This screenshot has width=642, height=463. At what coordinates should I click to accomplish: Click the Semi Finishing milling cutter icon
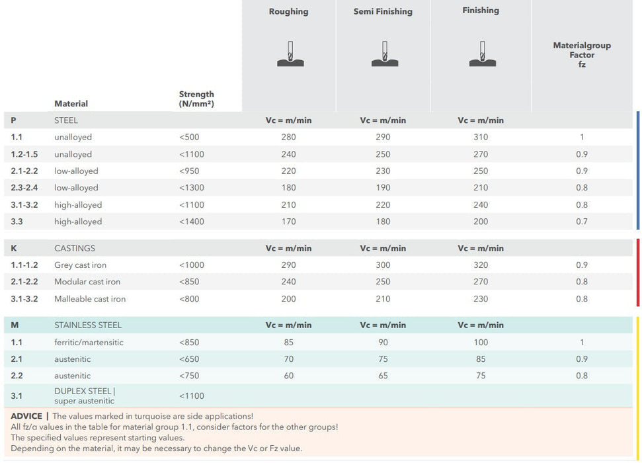(383, 54)
